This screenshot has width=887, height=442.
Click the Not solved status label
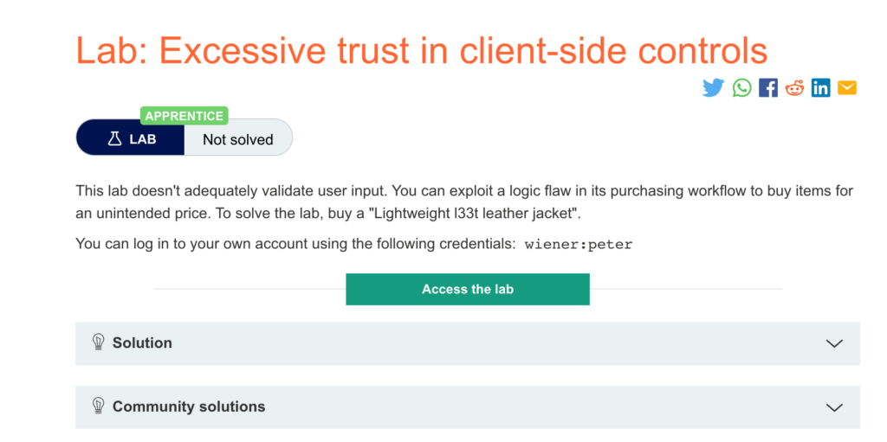point(238,139)
